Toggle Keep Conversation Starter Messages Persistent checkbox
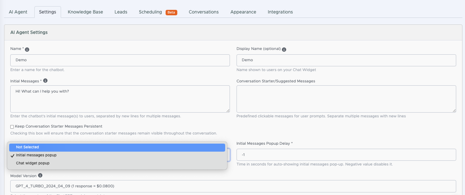Screen dimensions: 465x195 tap(12, 126)
